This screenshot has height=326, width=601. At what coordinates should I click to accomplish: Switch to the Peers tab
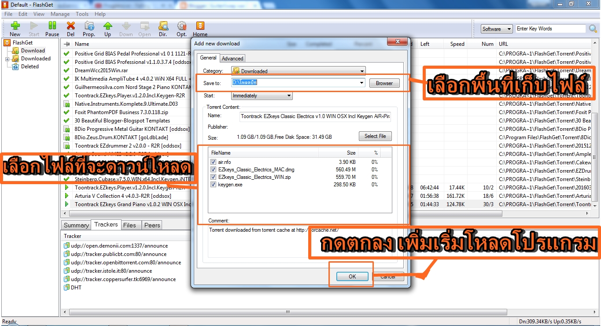[152, 225]
